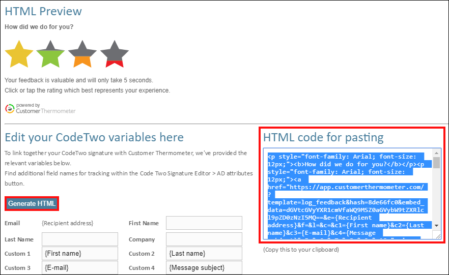Click the Generate HTML button

[x=32, y=203]
